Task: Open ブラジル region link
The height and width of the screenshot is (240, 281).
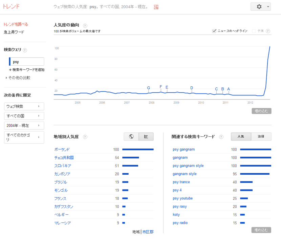Action: point(61,182)
